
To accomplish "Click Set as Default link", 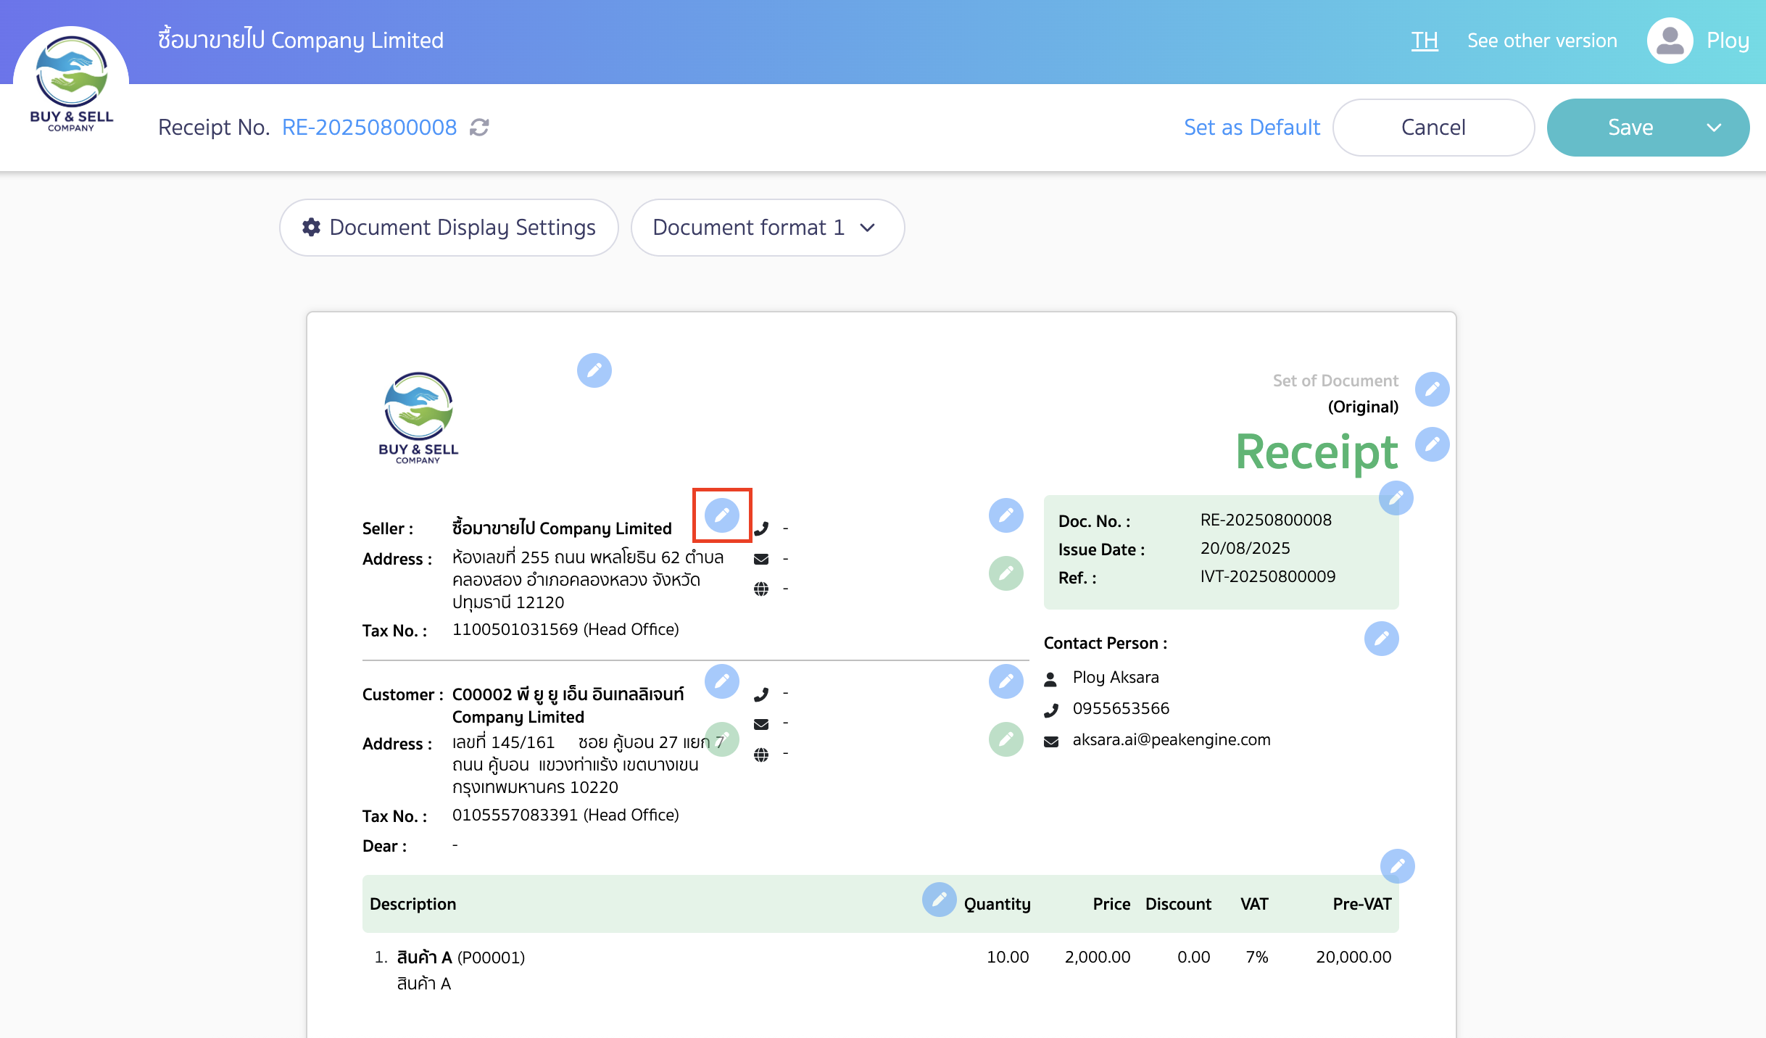I will 1252,128.
